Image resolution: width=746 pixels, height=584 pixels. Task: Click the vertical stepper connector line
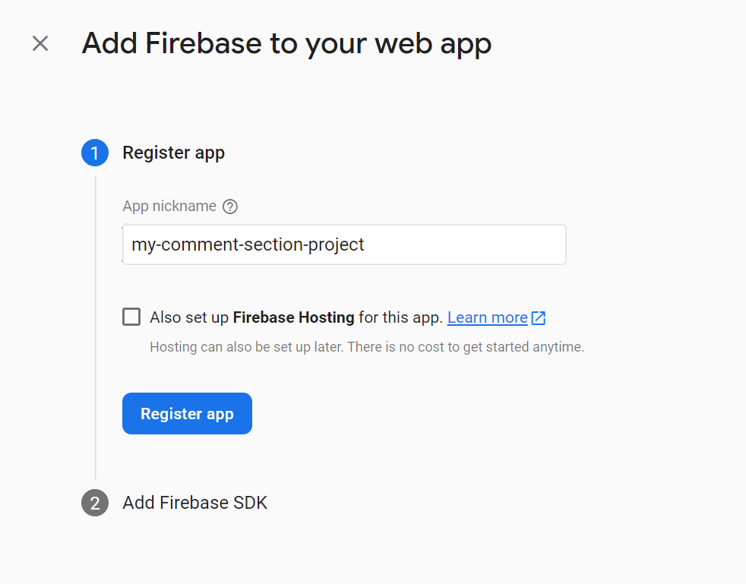[x=95, y=327]
